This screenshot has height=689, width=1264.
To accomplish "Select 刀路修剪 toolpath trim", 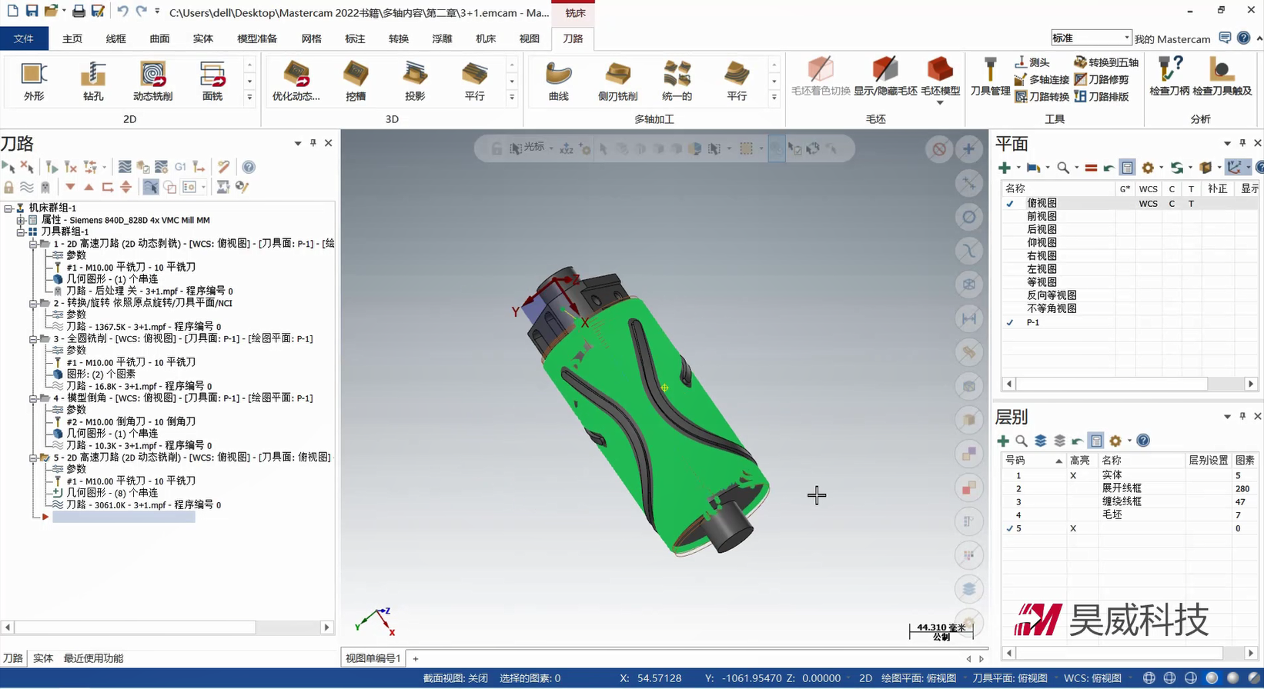I will click(x=1102, y=79).
